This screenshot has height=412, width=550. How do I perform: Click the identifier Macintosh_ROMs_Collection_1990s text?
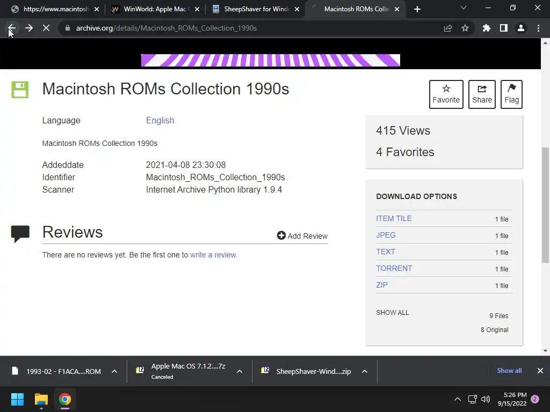(215, 177)
